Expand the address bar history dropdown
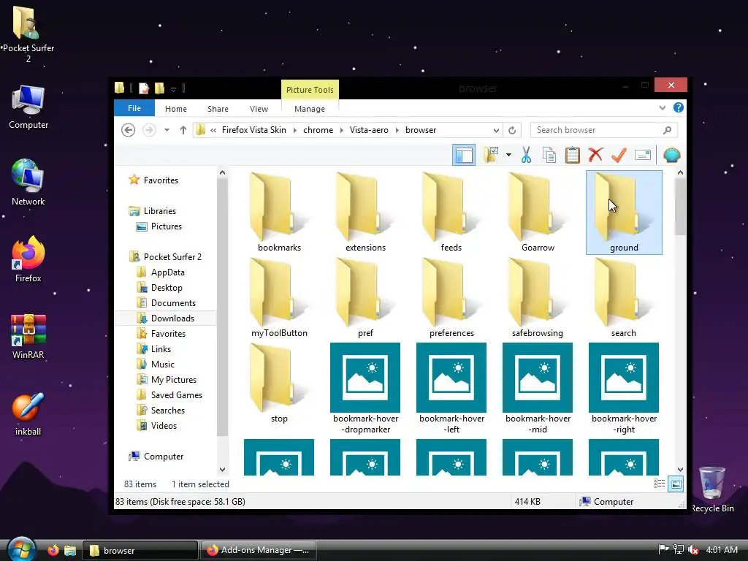 click(496, 130)
